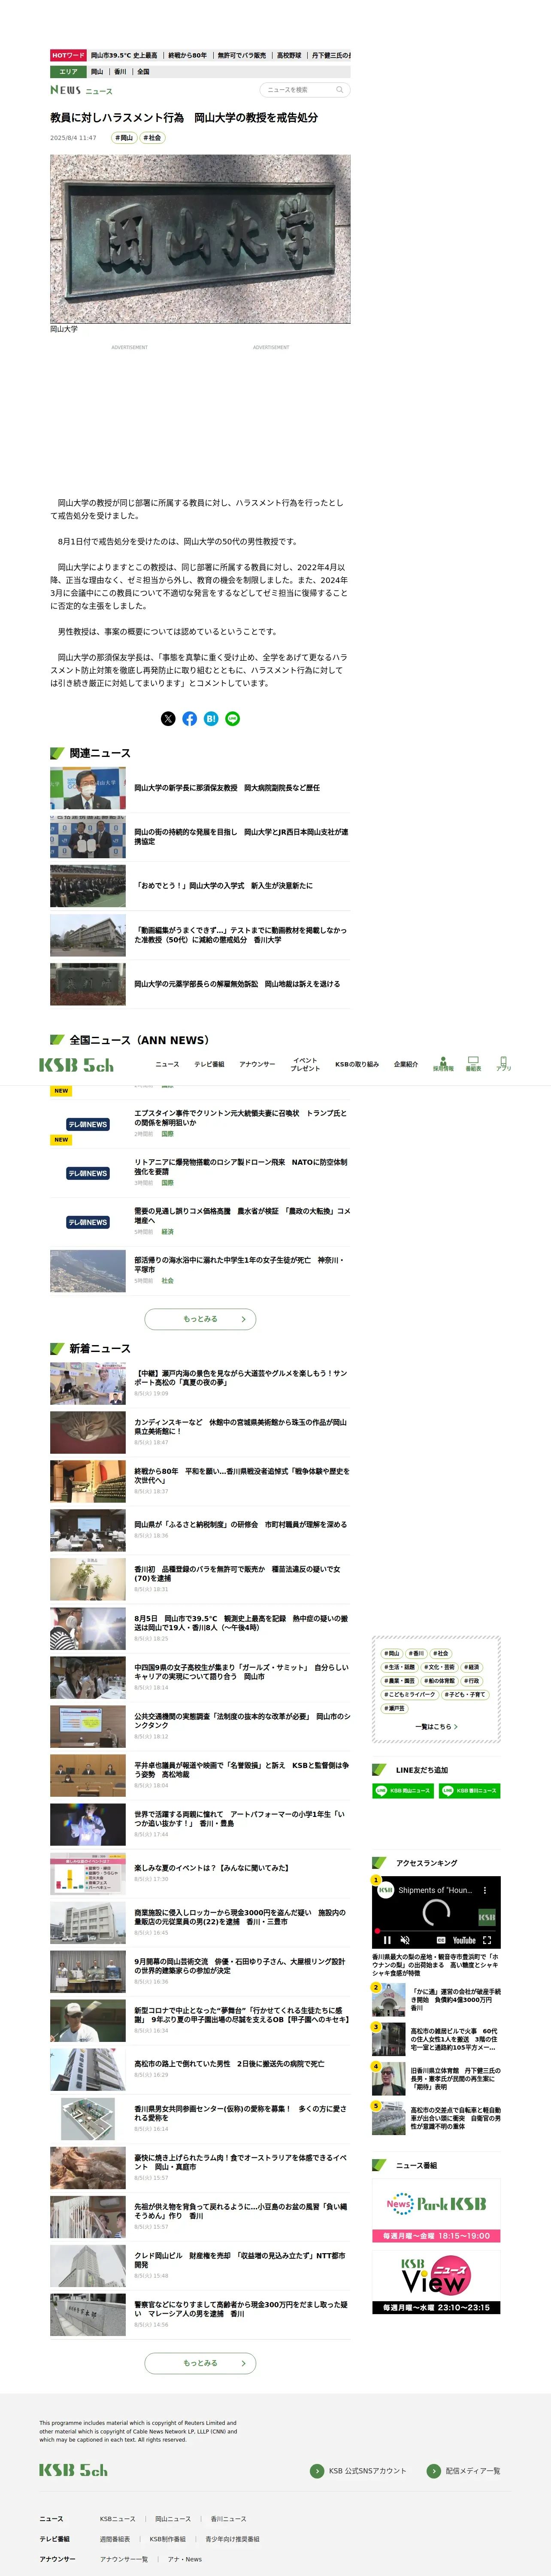Open ニュース menu in sticky header
Image resolution: width=551 pixels, height=2576 pixels.
click(x=167, y=1064)
